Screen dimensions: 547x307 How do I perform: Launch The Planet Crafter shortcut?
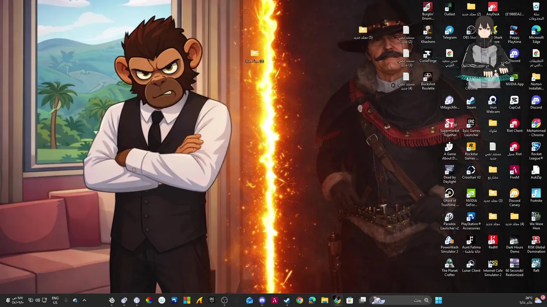(x=449, y=268)
